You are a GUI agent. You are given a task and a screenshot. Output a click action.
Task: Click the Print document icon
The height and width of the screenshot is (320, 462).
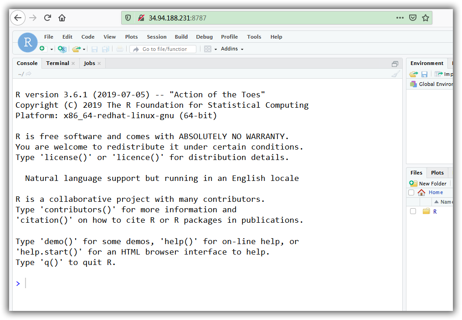120,49
